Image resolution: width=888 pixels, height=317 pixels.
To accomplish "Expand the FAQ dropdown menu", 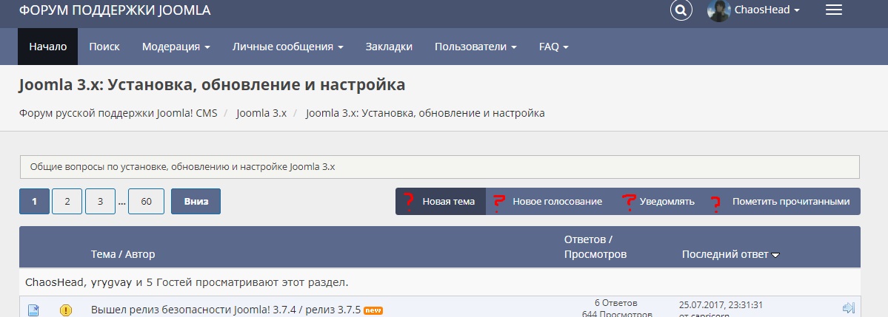I will pos(554,47).
